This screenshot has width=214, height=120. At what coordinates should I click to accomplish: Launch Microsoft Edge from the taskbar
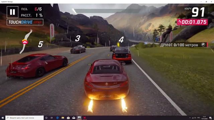pos(57,118)
